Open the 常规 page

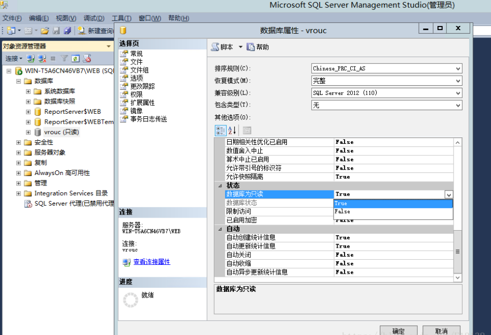(x=137, y=53)
